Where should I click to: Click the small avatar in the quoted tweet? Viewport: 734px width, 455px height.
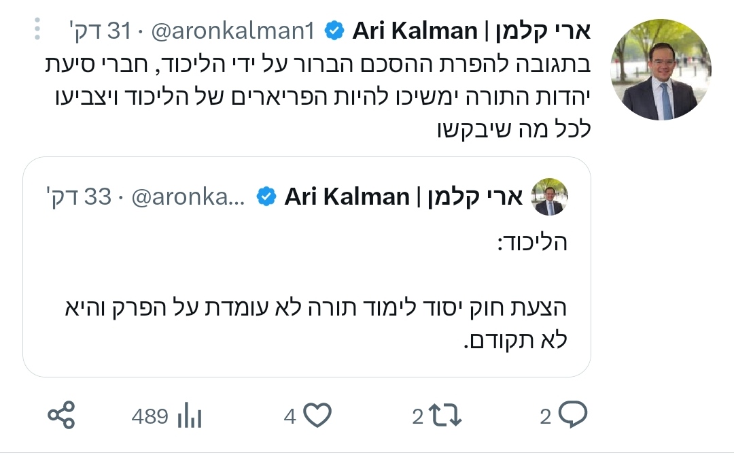(x=549, y=197)
